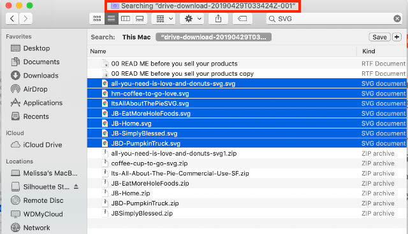The width and height of the screenshot is (408, 234).
Task: Open Documents in the sidebar
Action: [x=36, y=62]
